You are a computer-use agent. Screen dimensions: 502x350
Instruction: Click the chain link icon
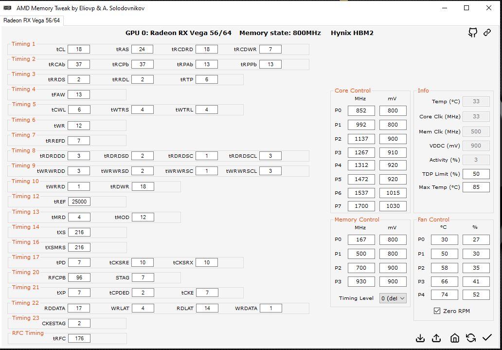pos(487,33)
